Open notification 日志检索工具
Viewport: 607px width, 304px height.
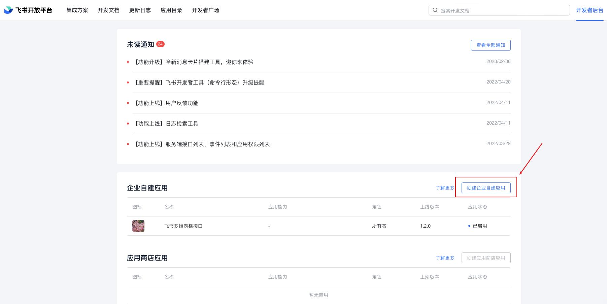(166, 124)
